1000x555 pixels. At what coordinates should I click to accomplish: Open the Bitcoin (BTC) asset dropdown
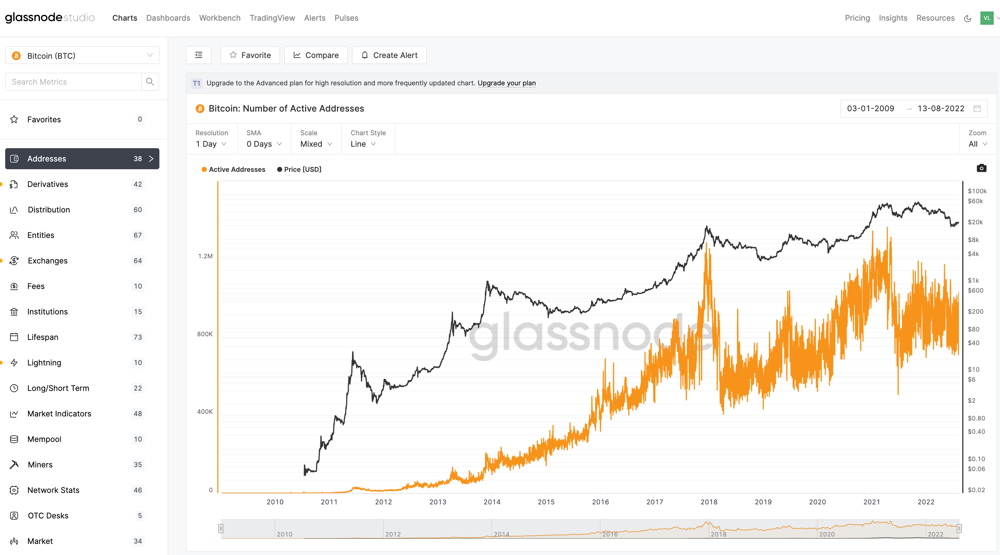coord(82,55)
